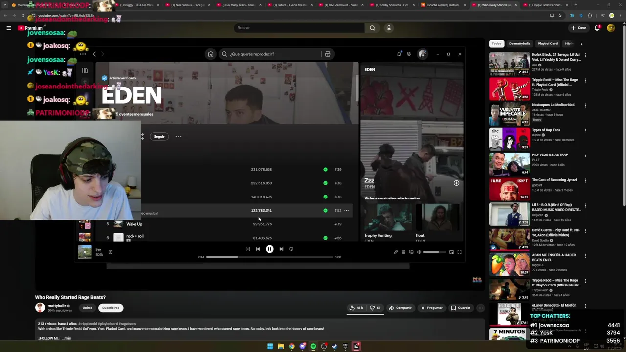
Task: Open Spotify from the Windows taskbar
Action: [x=313, y=346]
